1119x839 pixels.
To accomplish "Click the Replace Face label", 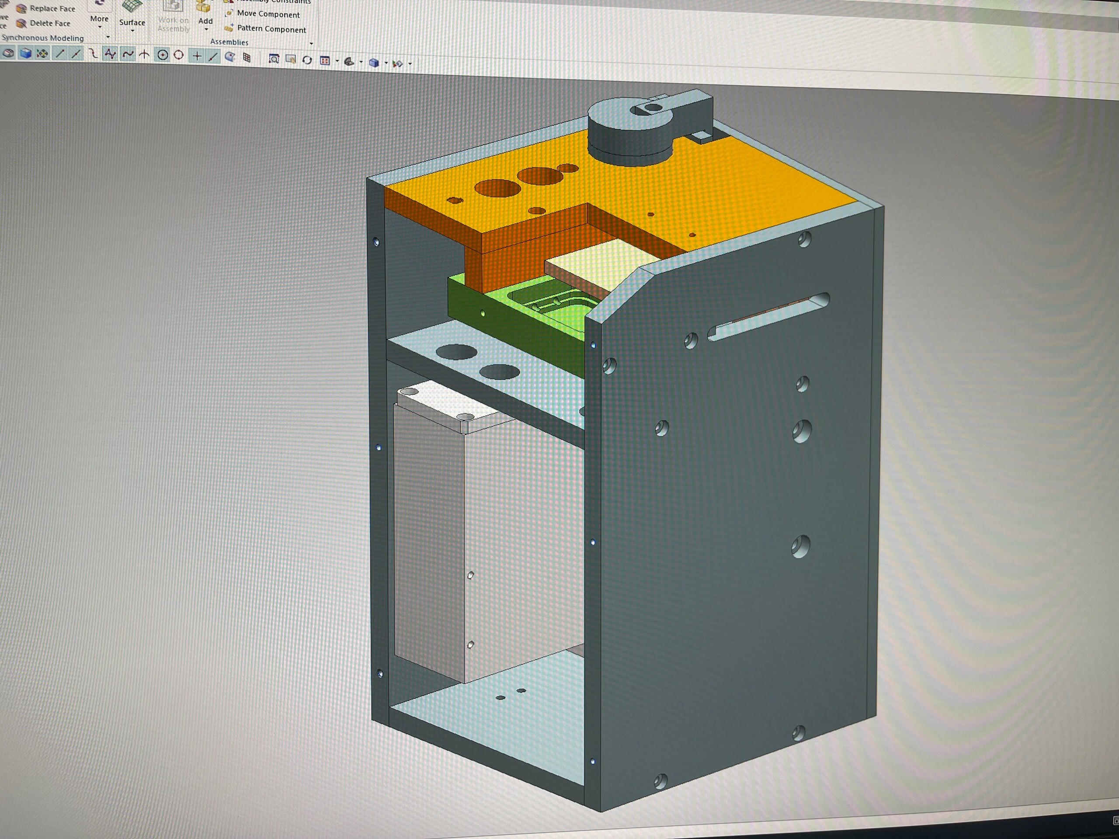I will (52, 9).
